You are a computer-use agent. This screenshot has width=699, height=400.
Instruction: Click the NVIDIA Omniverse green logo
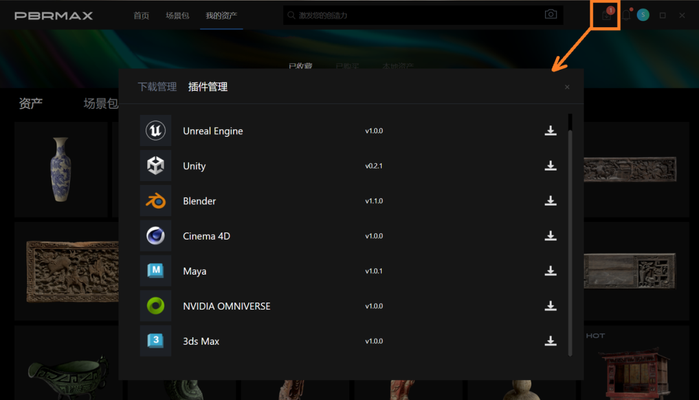(155, 306)
